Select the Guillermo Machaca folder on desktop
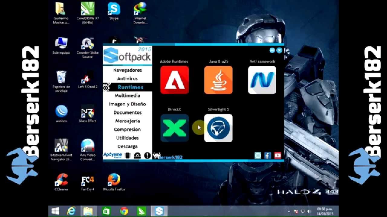The width and height of the screenshot is (387, 217). (x=61, y=13)
